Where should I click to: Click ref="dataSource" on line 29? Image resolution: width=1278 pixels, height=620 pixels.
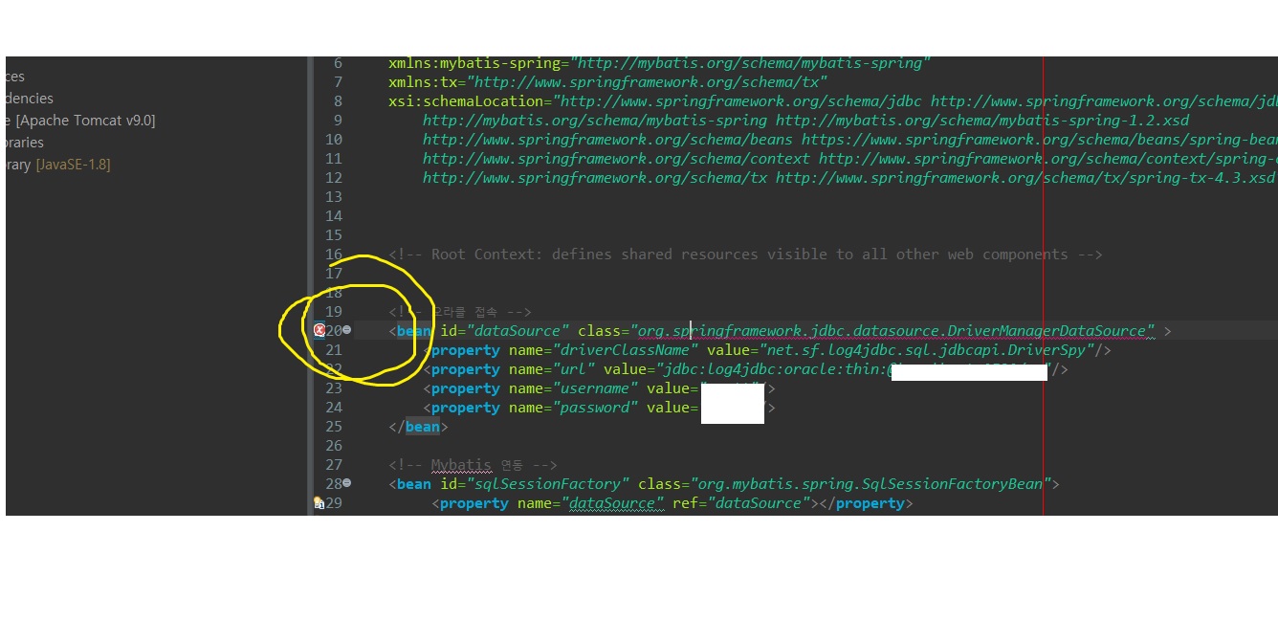(x=741, y=503)
